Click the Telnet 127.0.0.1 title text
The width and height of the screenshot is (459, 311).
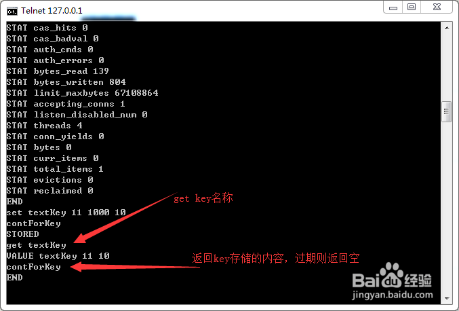pos(52,11)
